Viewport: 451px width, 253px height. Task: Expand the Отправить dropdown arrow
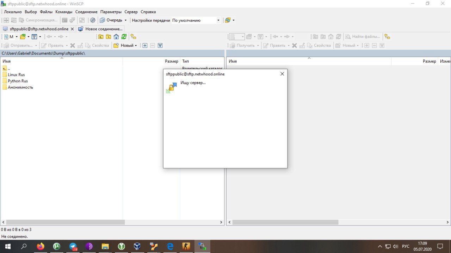[x=36, y=45]
